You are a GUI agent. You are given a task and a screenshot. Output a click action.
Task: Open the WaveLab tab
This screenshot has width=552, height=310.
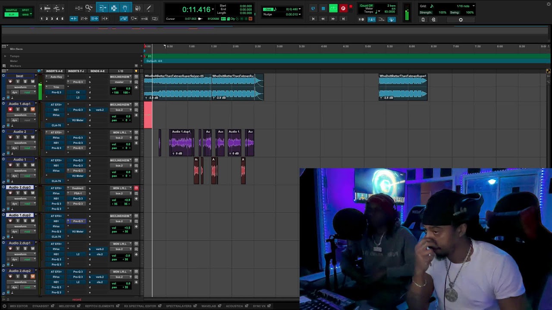208,306
